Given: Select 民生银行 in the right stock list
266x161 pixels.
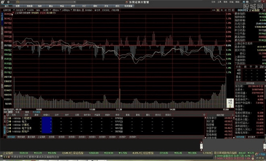Looking at the screenshot, I should 209,117.
